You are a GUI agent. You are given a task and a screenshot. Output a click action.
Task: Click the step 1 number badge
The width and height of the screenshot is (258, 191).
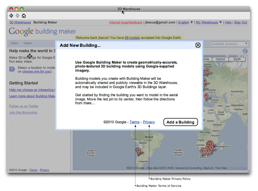[12, 69]
